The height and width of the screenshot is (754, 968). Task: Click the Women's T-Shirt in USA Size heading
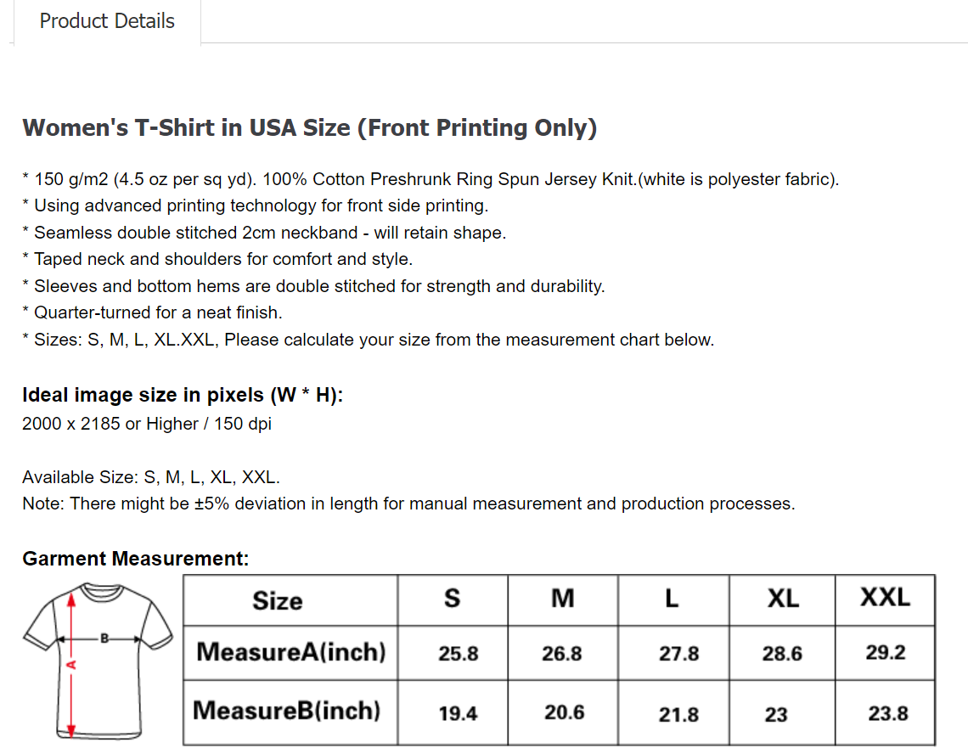(x=310, y=128)
